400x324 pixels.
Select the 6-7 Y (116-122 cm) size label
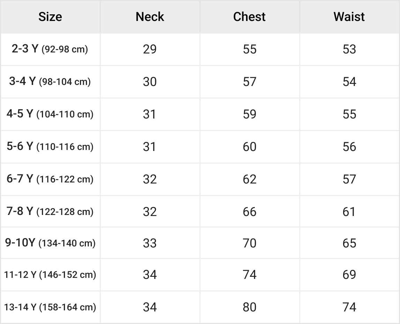[50, 179]
